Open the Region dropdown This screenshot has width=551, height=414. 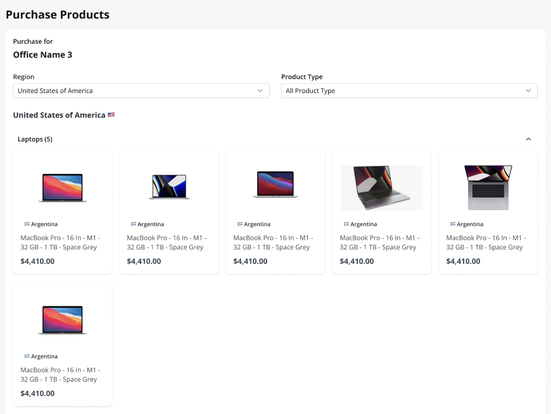pyautogui.click(x=140, y=91)
